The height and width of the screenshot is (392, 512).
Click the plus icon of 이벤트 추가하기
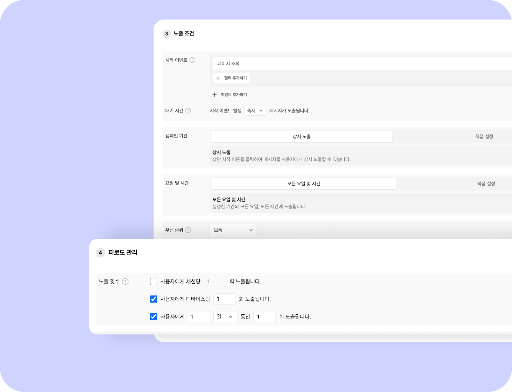point(214,95)
